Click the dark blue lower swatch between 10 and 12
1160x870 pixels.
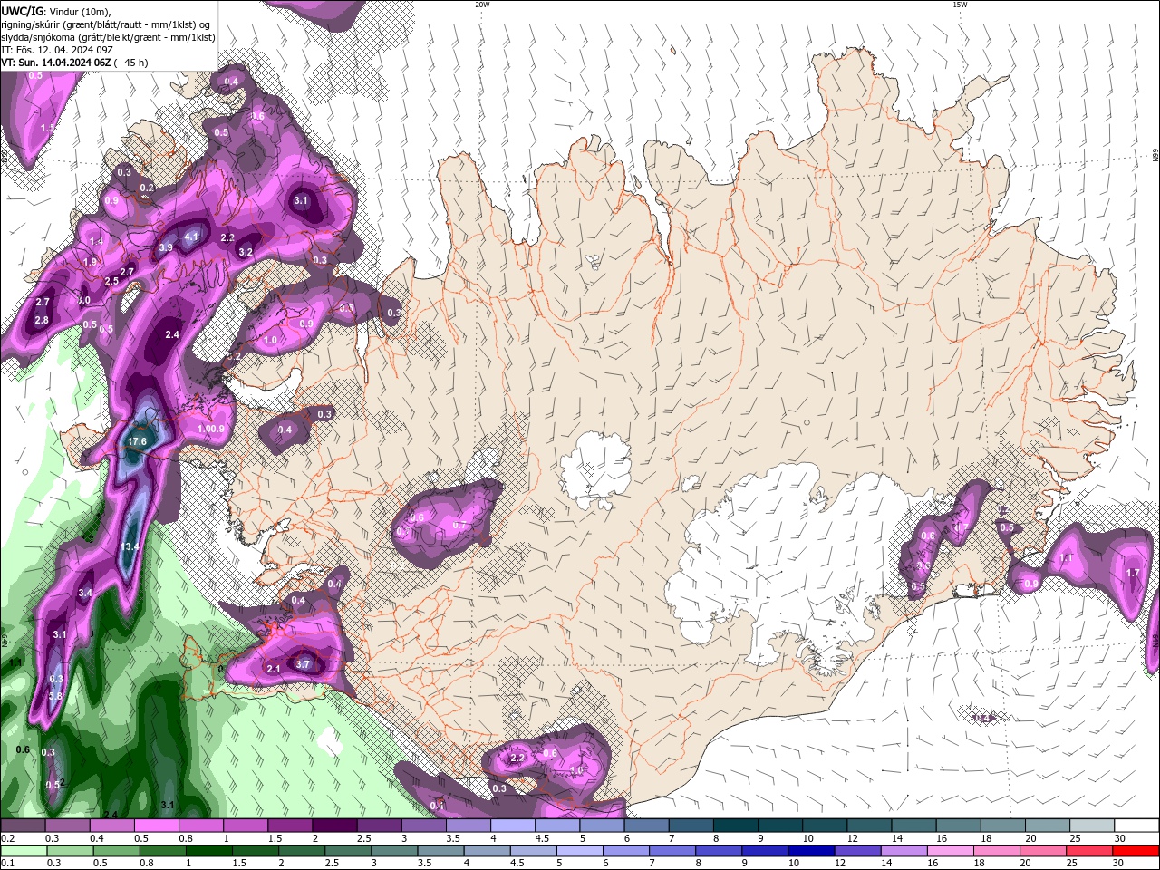coord(809,851)
